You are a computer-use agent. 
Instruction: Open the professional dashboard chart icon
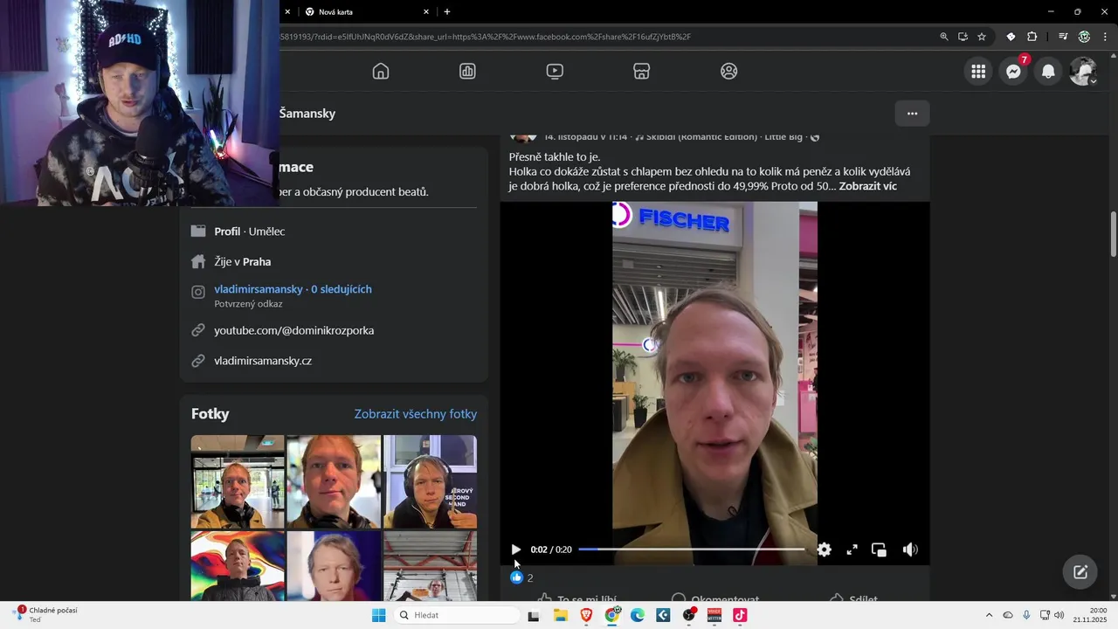pos(467,72)
